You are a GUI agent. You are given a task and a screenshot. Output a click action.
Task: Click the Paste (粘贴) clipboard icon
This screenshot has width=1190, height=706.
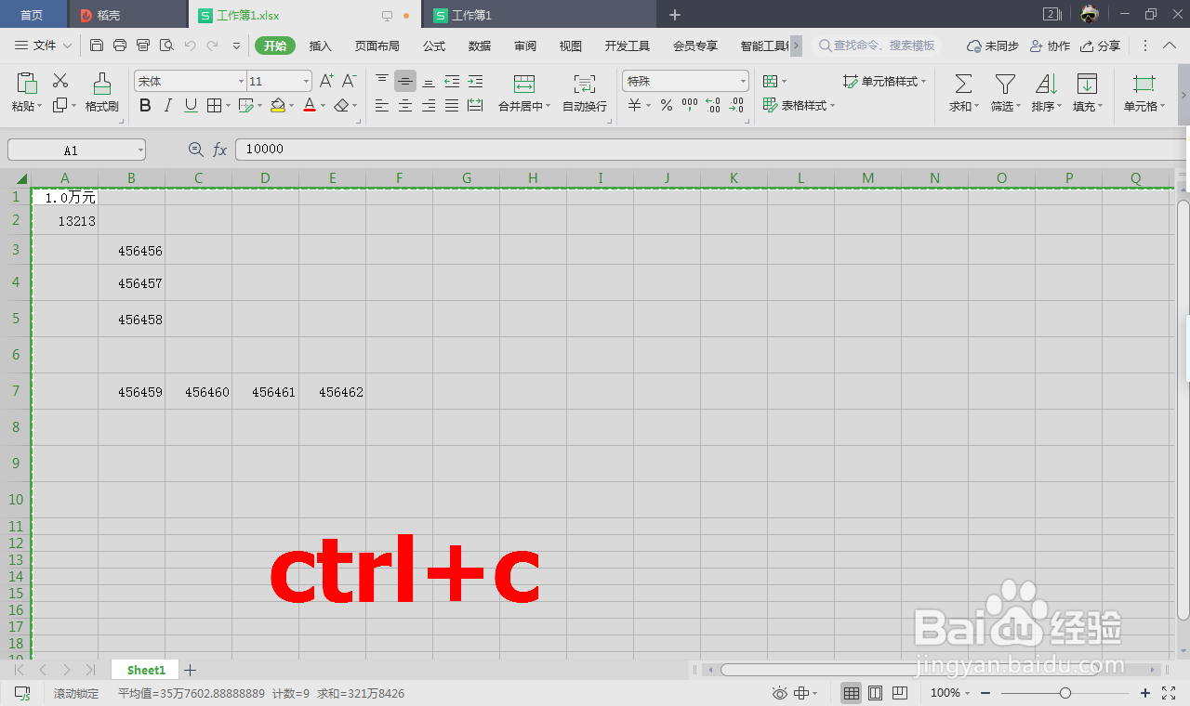(x=27, y=82)
